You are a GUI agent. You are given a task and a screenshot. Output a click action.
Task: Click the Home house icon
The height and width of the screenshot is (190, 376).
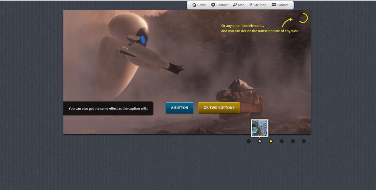click(194, 5)
